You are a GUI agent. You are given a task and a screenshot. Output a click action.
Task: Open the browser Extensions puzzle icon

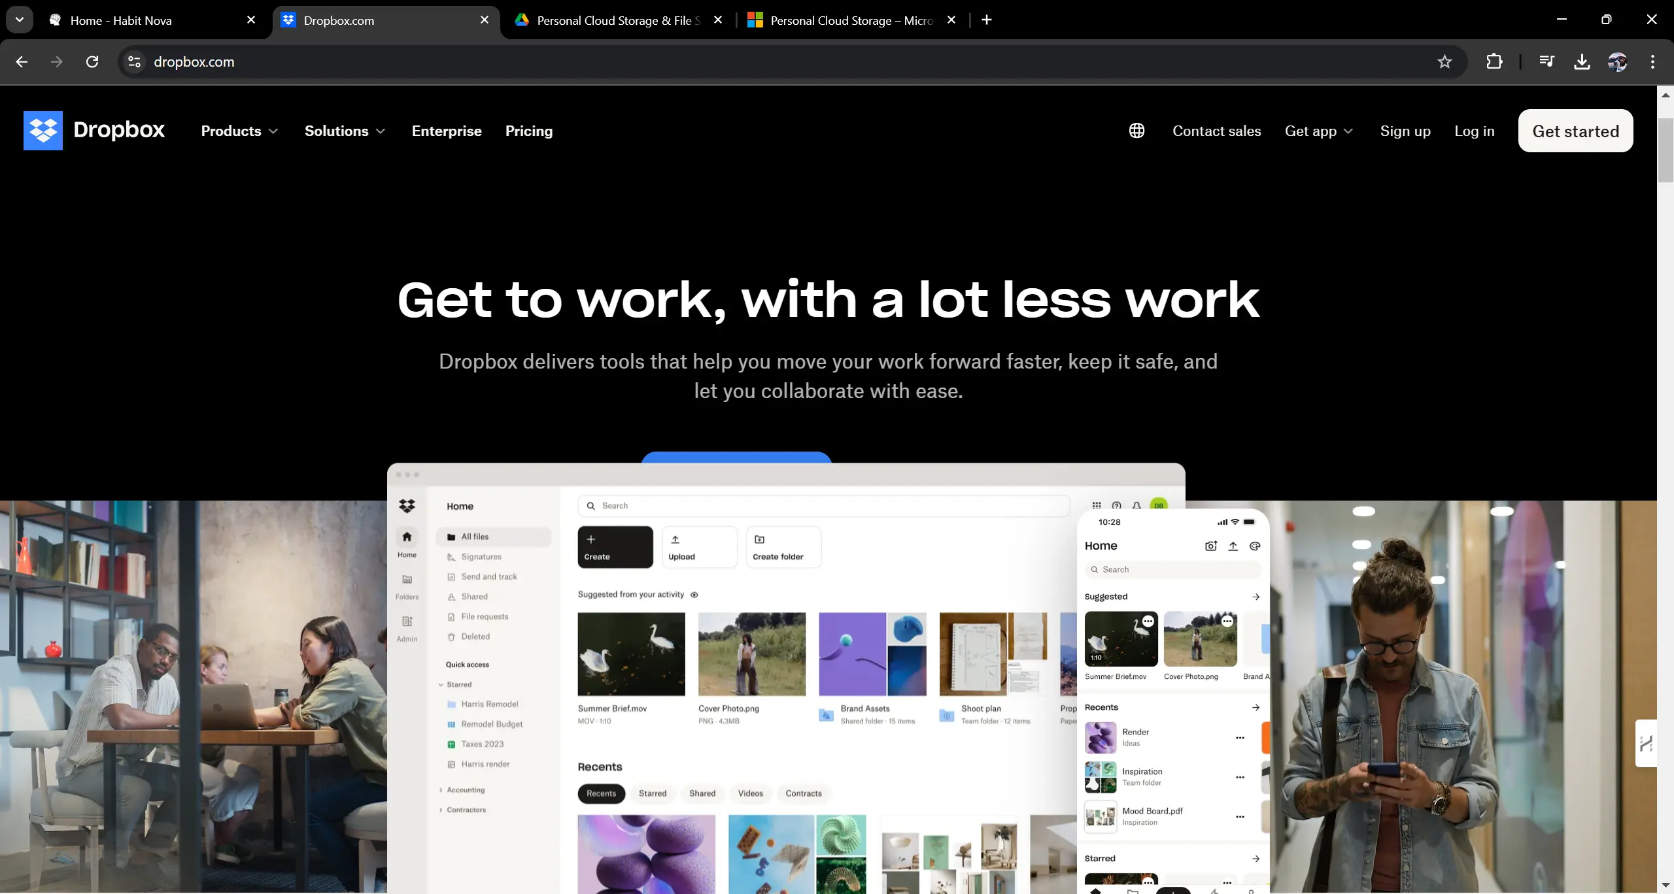[x=1494, y=62]
